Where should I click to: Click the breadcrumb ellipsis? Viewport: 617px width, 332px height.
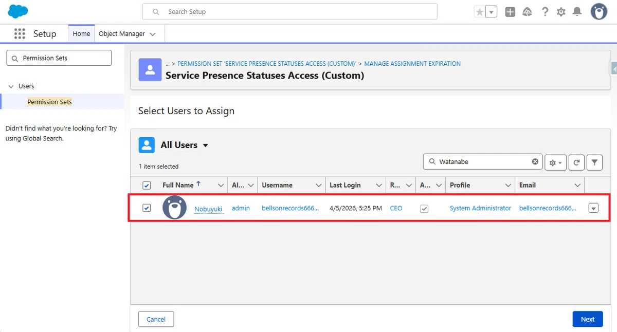(168, 64)
